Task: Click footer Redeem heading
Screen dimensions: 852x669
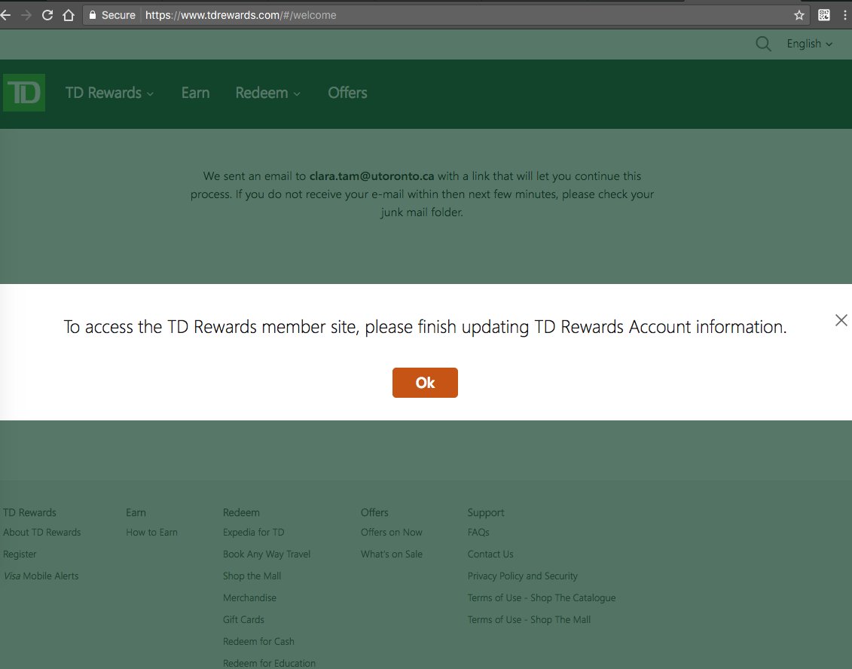Action: click(241, 512)
